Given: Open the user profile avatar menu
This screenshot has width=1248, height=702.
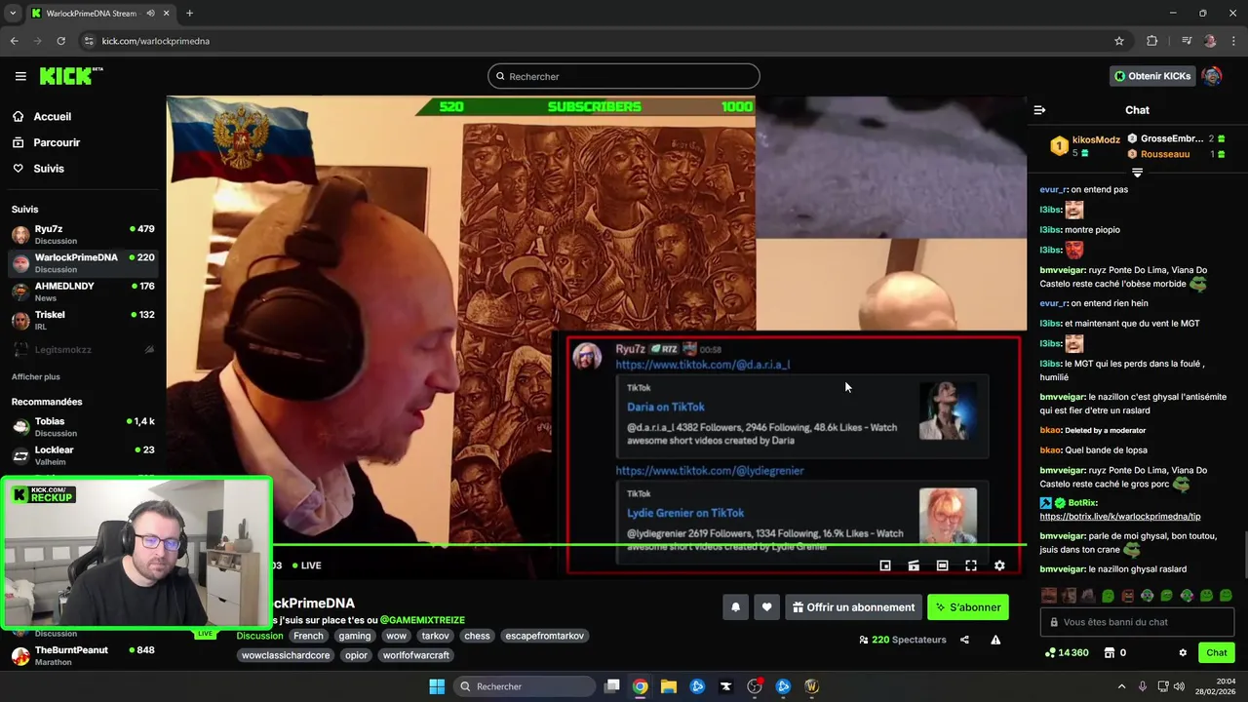Looking at the screenshot, I should point(1212,76).
